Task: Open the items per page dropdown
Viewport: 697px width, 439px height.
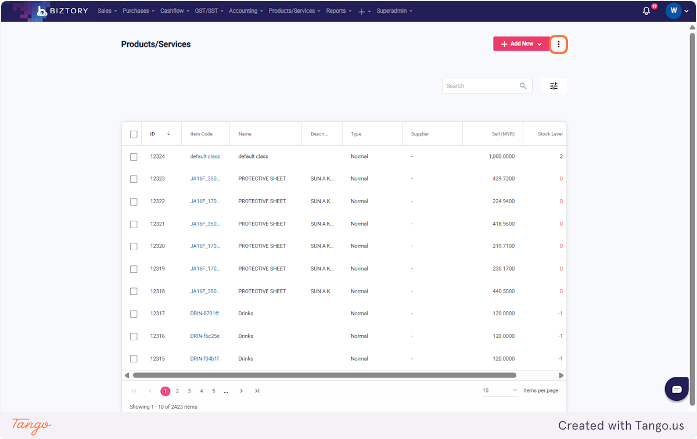Action: [x=500, y=391]
